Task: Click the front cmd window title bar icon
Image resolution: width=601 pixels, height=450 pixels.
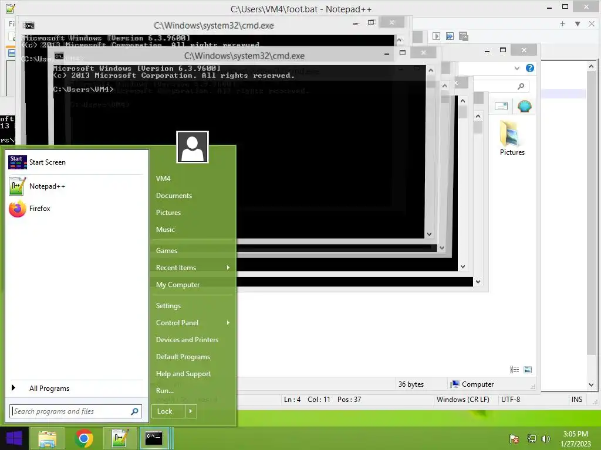Action: (x=59, y=56)
